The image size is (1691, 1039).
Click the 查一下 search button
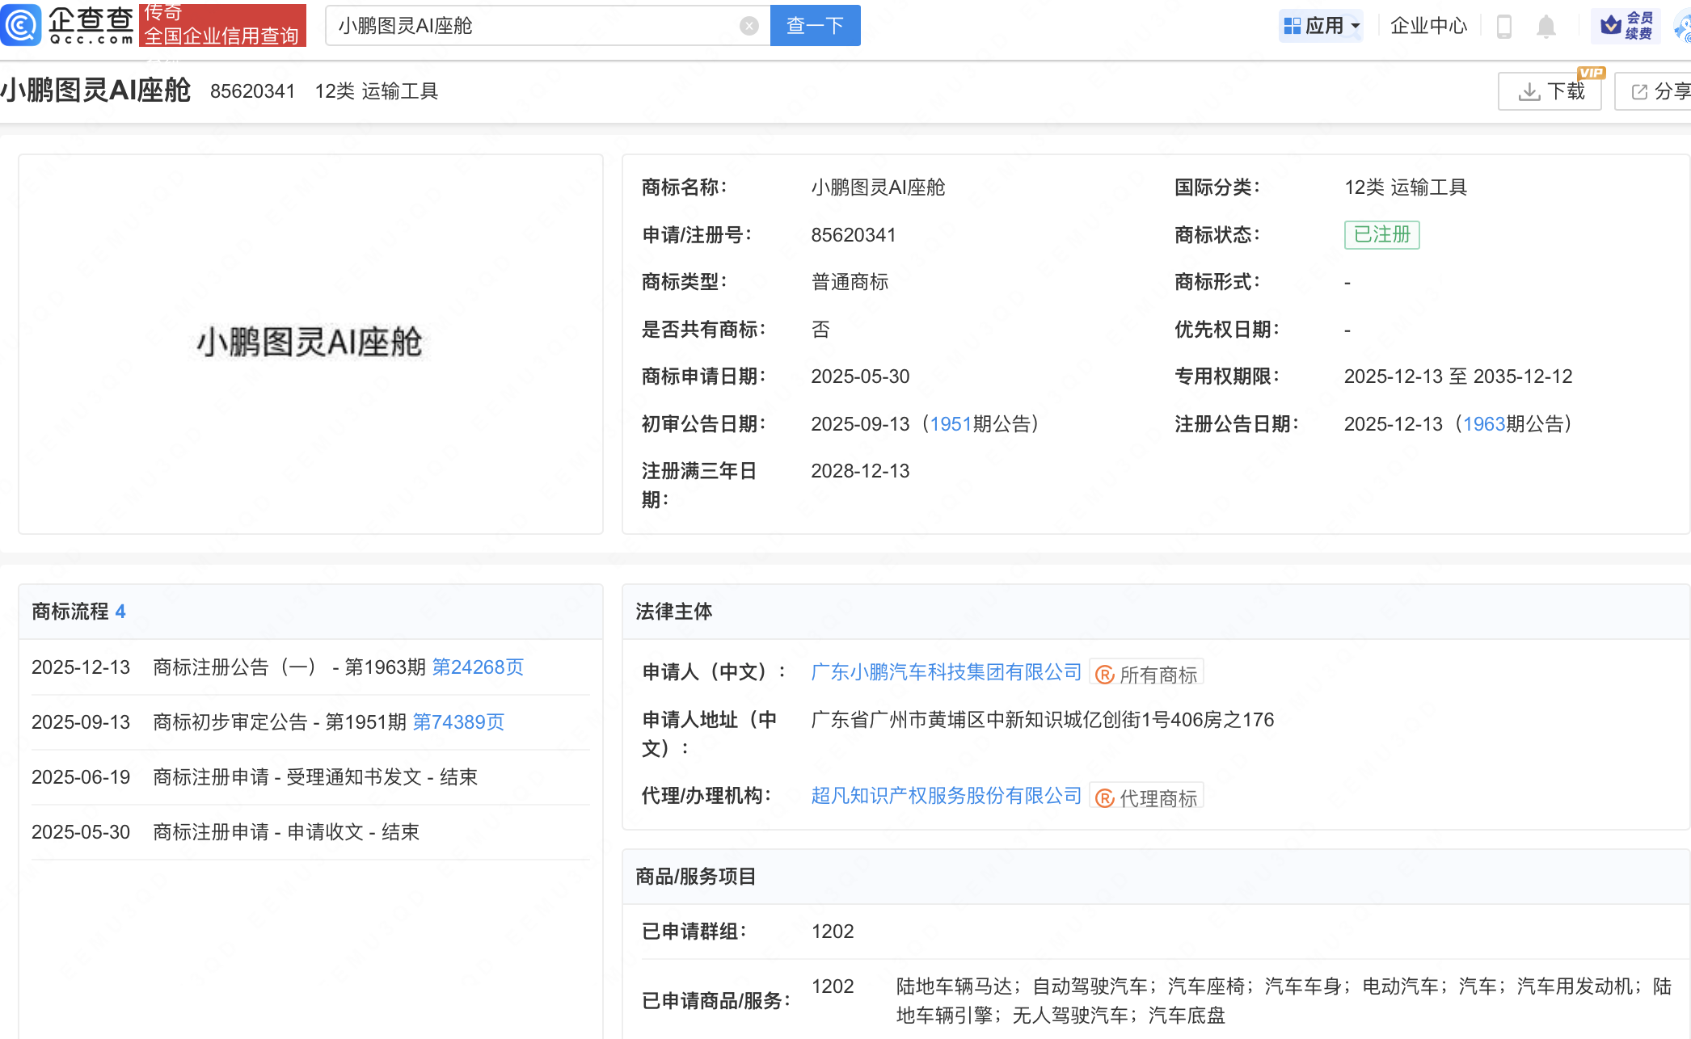(815, 26)
